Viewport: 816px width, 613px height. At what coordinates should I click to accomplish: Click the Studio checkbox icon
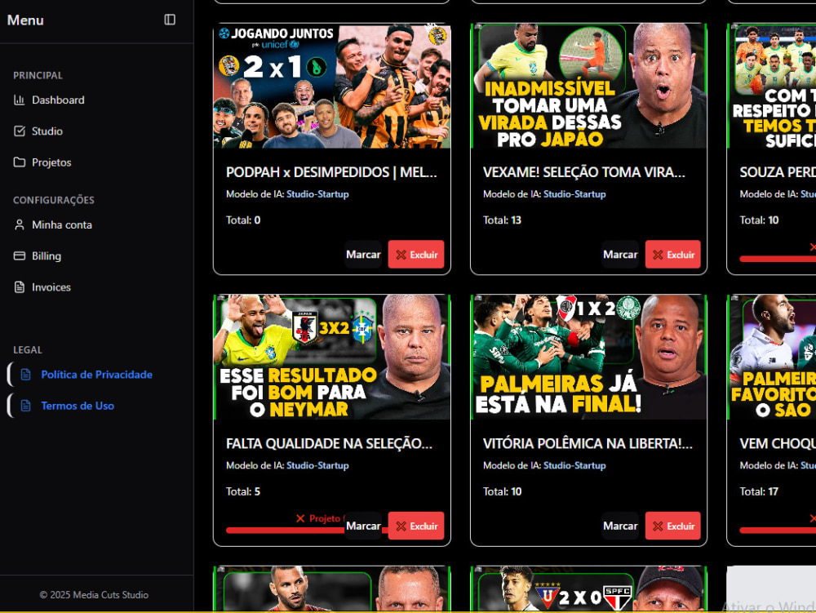tap(20, 131)
